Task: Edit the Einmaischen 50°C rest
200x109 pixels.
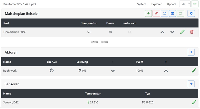Action: pyautogui.click(x=182, y=32)
